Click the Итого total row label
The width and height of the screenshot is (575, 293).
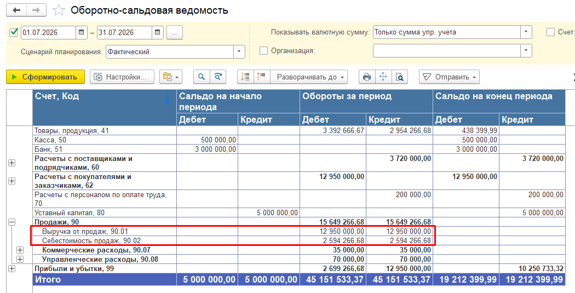[48, 279]
